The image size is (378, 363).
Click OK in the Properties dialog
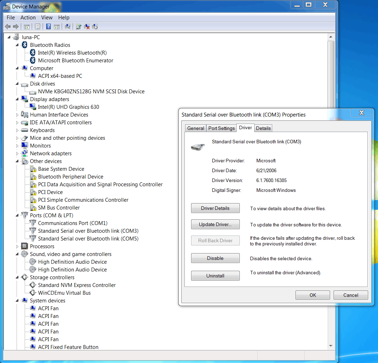coord(313,295)
